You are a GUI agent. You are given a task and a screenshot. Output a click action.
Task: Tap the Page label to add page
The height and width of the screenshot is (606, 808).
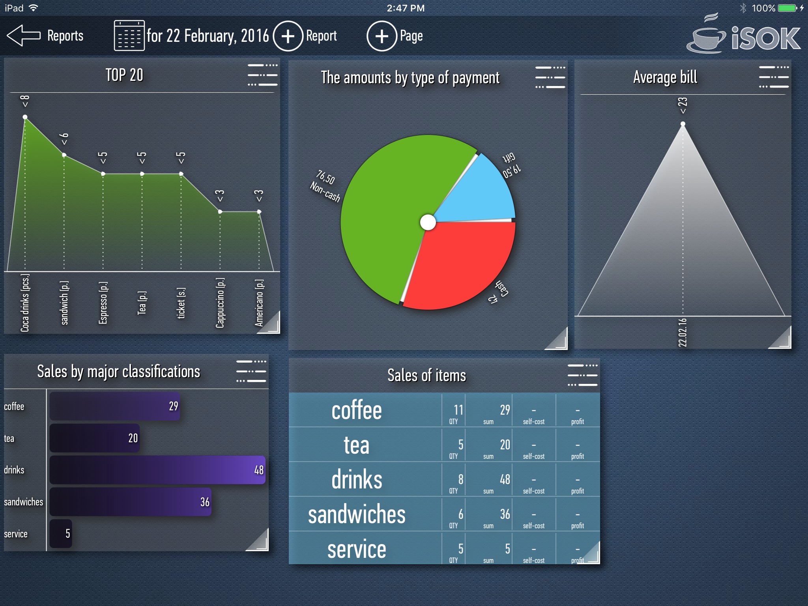(x=411, y=36)
